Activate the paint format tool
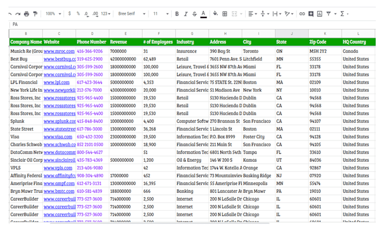 pyautogui.click(x=35, y=14)
